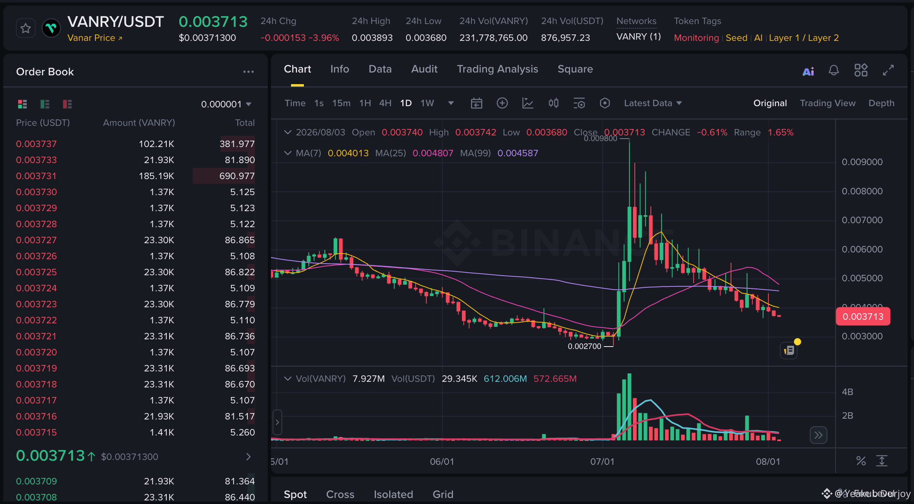
Task: Show buy orders only layout
Action: (45, 104)
